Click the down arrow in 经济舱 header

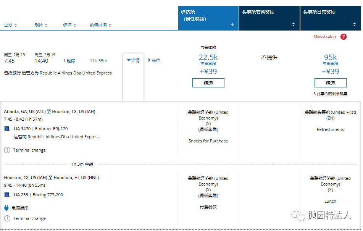click(x=232, y=24)
